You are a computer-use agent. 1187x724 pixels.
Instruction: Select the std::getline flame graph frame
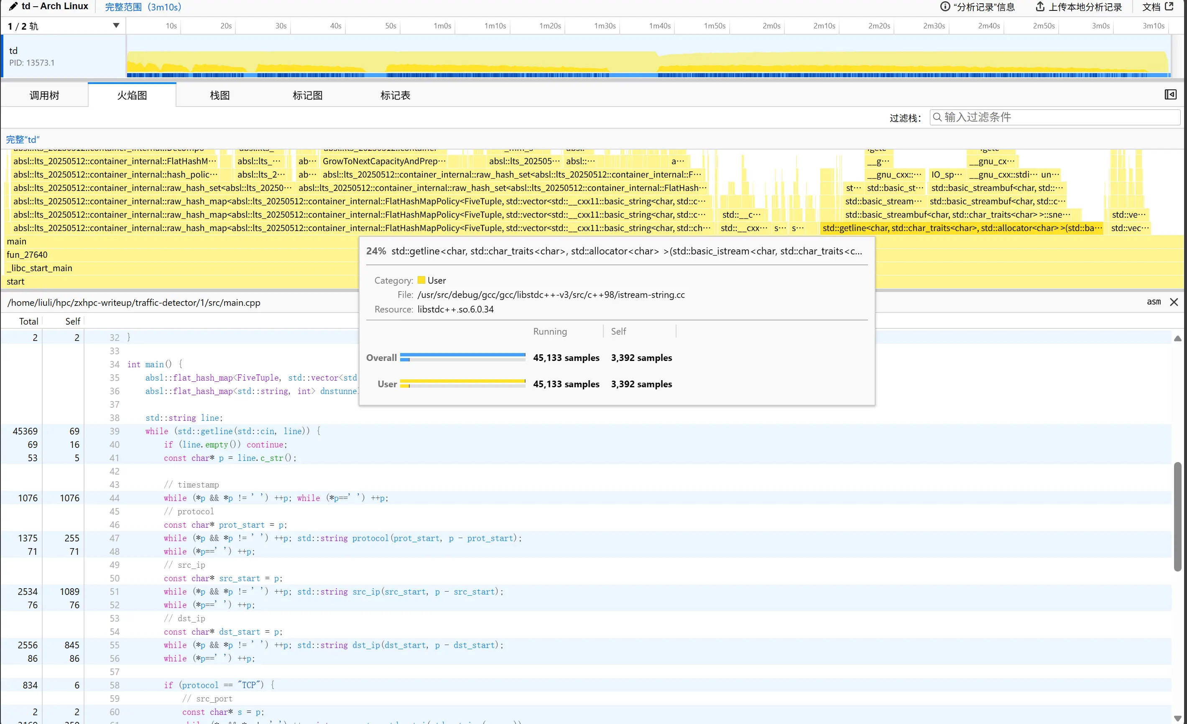[x=961, y=228]
